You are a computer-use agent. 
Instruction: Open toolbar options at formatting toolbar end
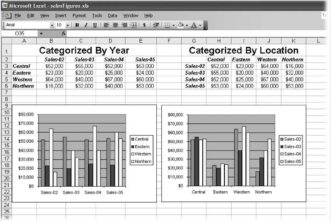pyautogui.click(x=205, y=27)
